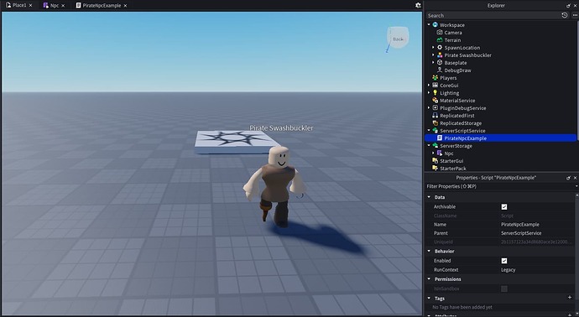The image size is (579, 317).
Task: Click the DebugDraw icon
Action: (x=440, y=70)
